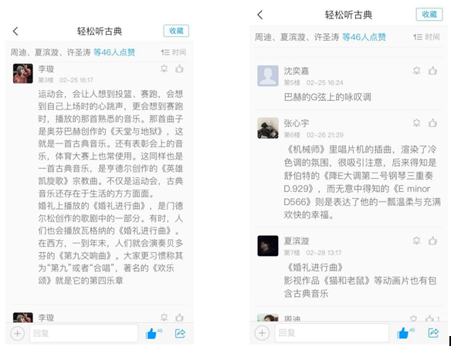Like 夏滨漩's comment with the thumbs-up
The image size is (461, 353).
click(432, 241)
